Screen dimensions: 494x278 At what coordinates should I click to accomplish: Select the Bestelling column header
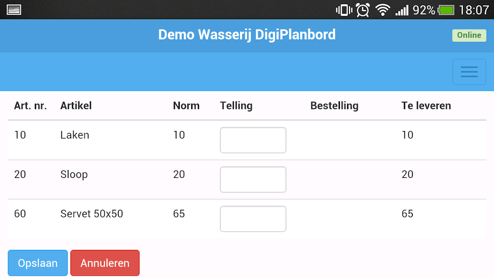coord(334,106)
